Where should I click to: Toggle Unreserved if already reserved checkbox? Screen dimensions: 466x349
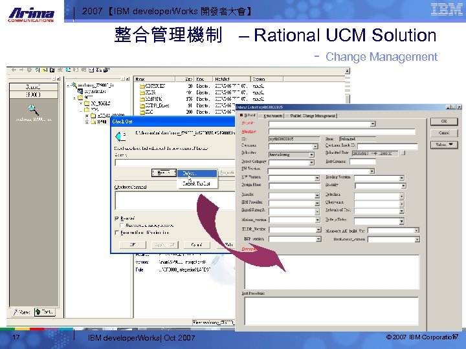pyautogui.click(x=122, y=226)
